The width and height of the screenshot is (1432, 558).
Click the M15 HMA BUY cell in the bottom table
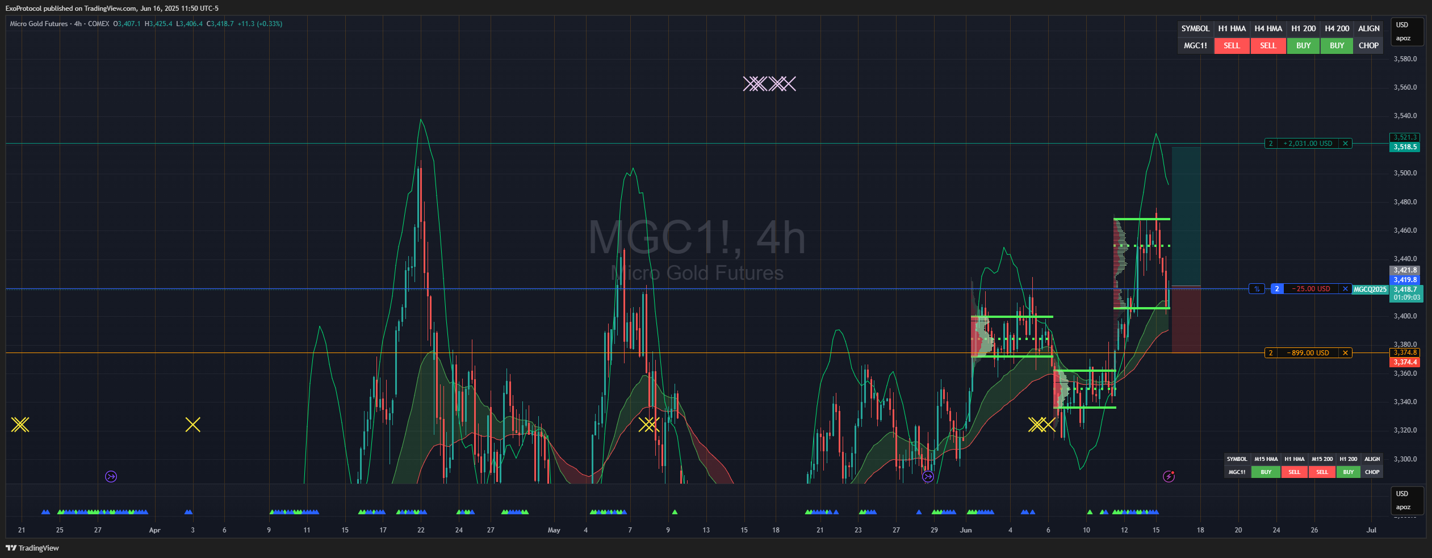(x=1266, y=472)
